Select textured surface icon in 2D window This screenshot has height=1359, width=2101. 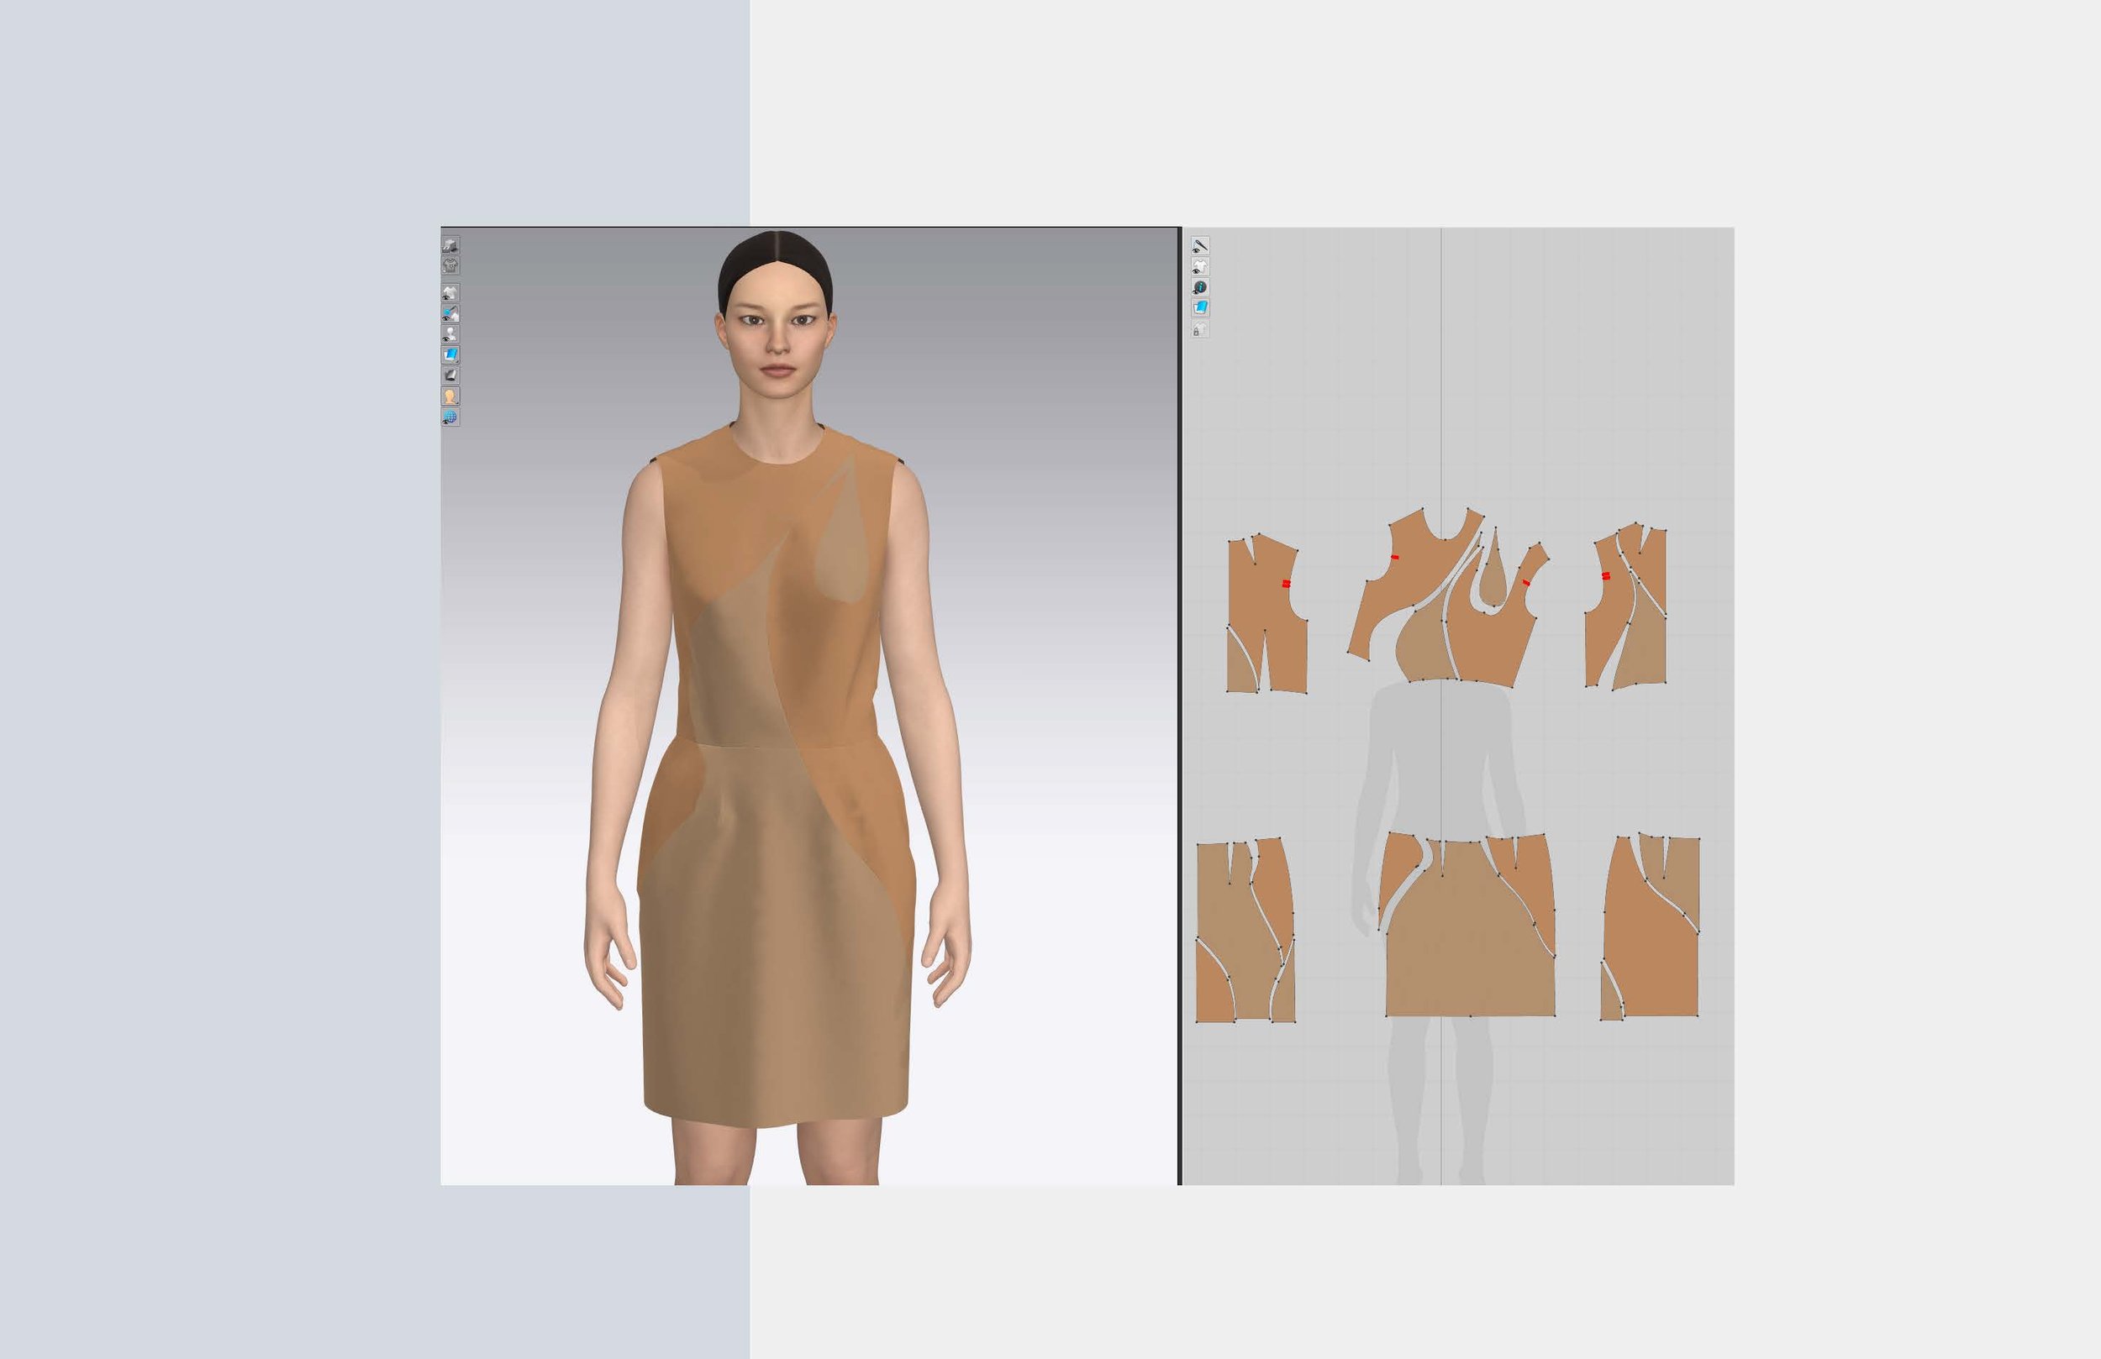pos(1201,307)
